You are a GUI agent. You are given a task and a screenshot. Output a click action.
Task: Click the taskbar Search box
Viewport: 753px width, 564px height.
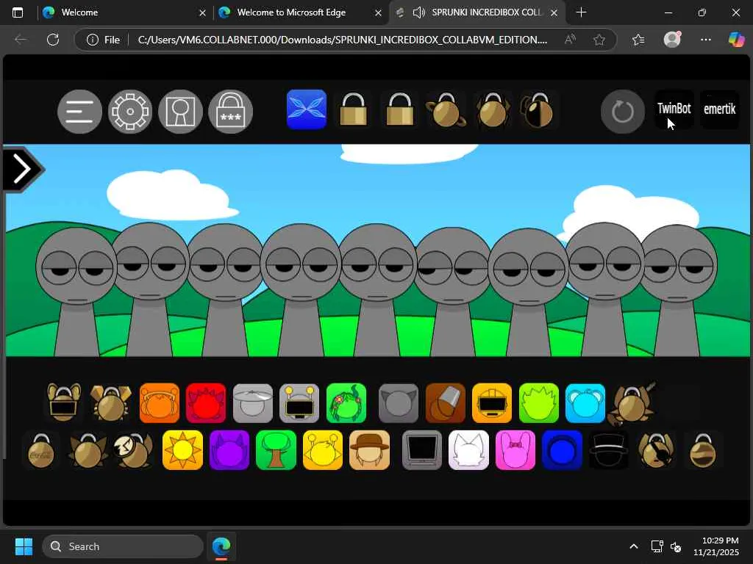[x=123, y=546]
